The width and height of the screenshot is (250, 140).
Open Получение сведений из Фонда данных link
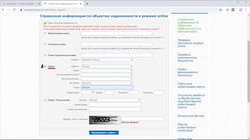191,101
